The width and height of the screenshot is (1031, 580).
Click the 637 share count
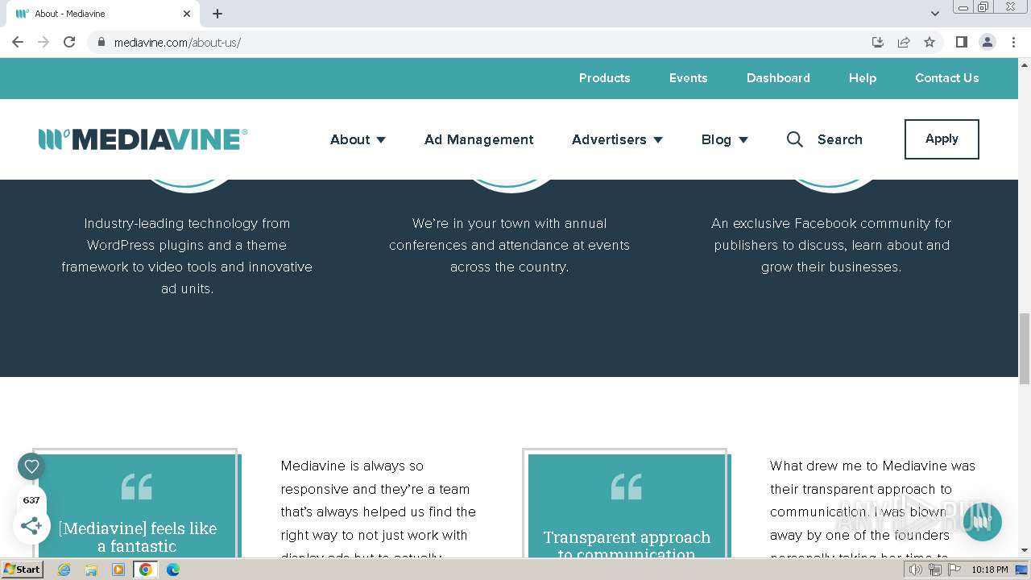31,500
